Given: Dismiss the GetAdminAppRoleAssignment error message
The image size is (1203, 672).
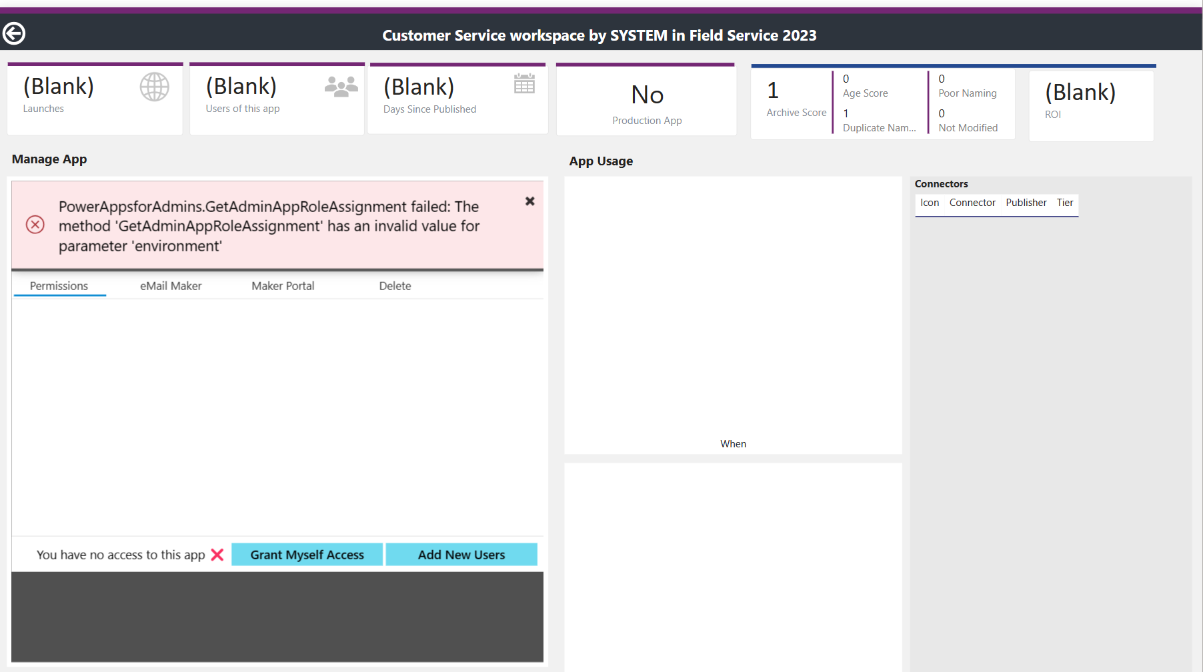Looking at the screenshot, I should (x=529, y=201).
